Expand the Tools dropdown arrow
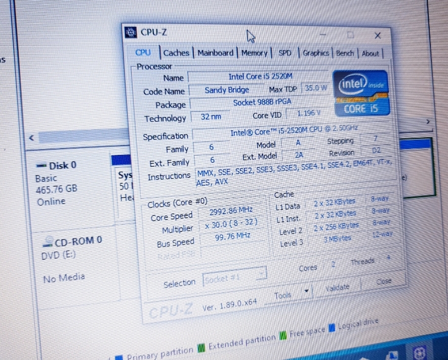The height and width of the screenshot is (360, 448). pos(306,291)
